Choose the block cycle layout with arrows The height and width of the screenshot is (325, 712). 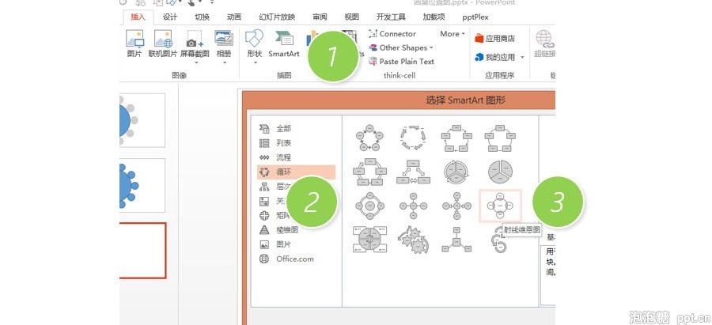[456, 138]
